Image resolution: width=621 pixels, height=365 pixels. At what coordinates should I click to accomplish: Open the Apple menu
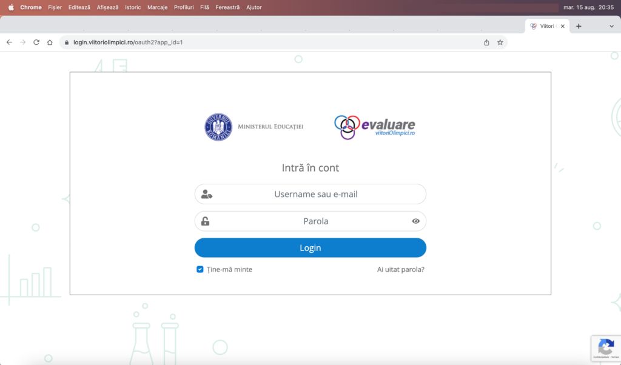click(10, 7)
